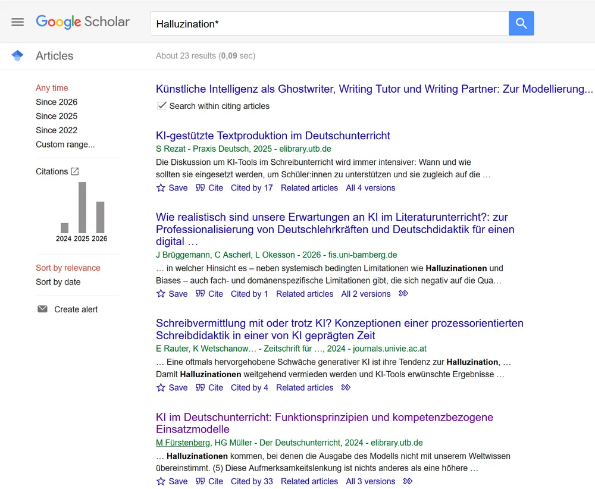This screenshot has height=489, width=595.
Task: Select Any time filter
Action: (x=52, y=88)
